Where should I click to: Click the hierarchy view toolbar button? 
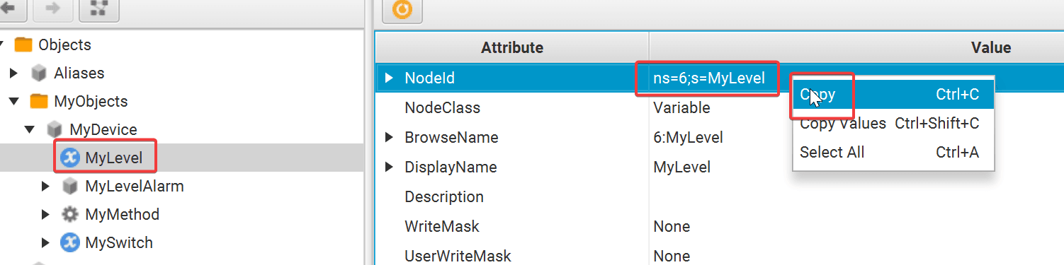[99, 9]
